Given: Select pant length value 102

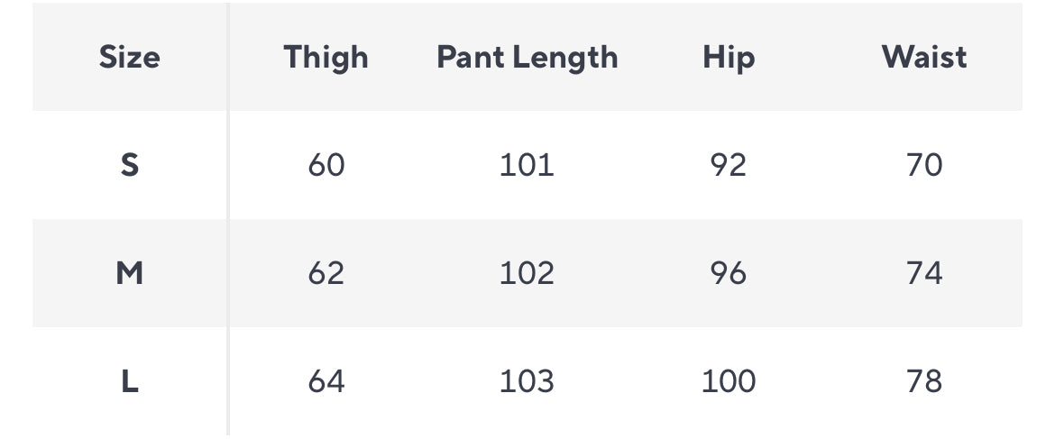Looking at the screenshot, I should coord(527,273).
